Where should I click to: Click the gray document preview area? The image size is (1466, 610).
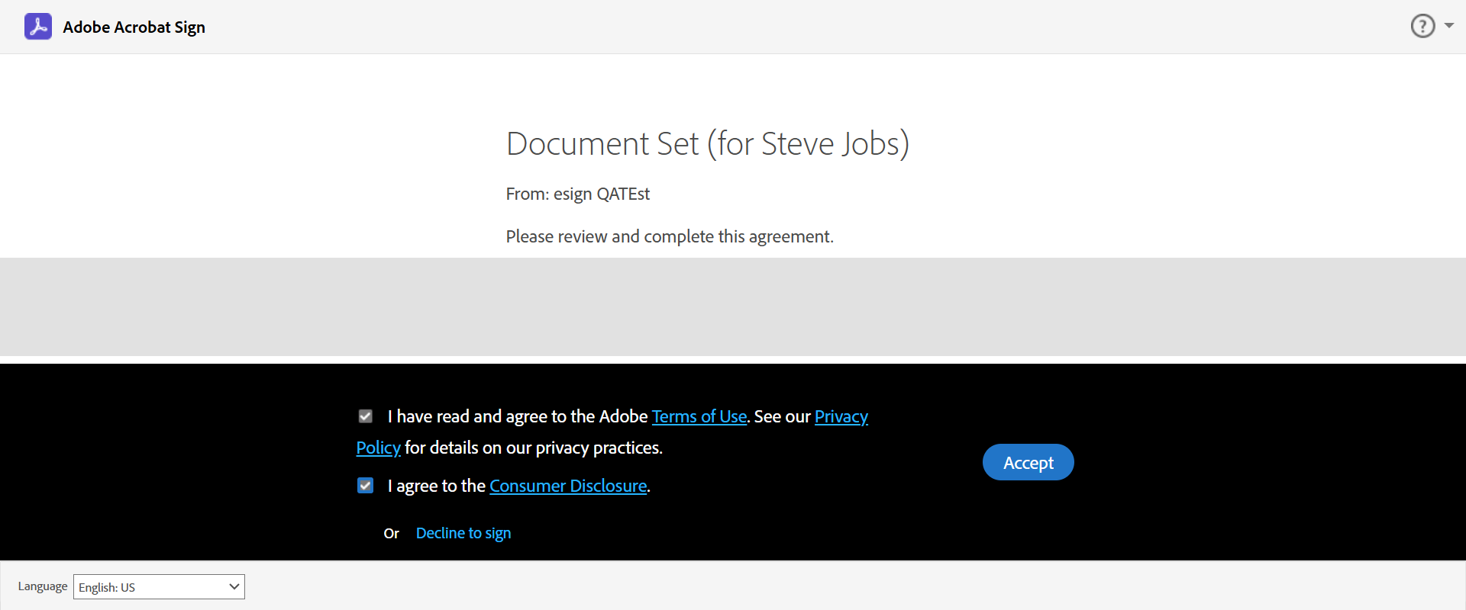coord(733,307)
